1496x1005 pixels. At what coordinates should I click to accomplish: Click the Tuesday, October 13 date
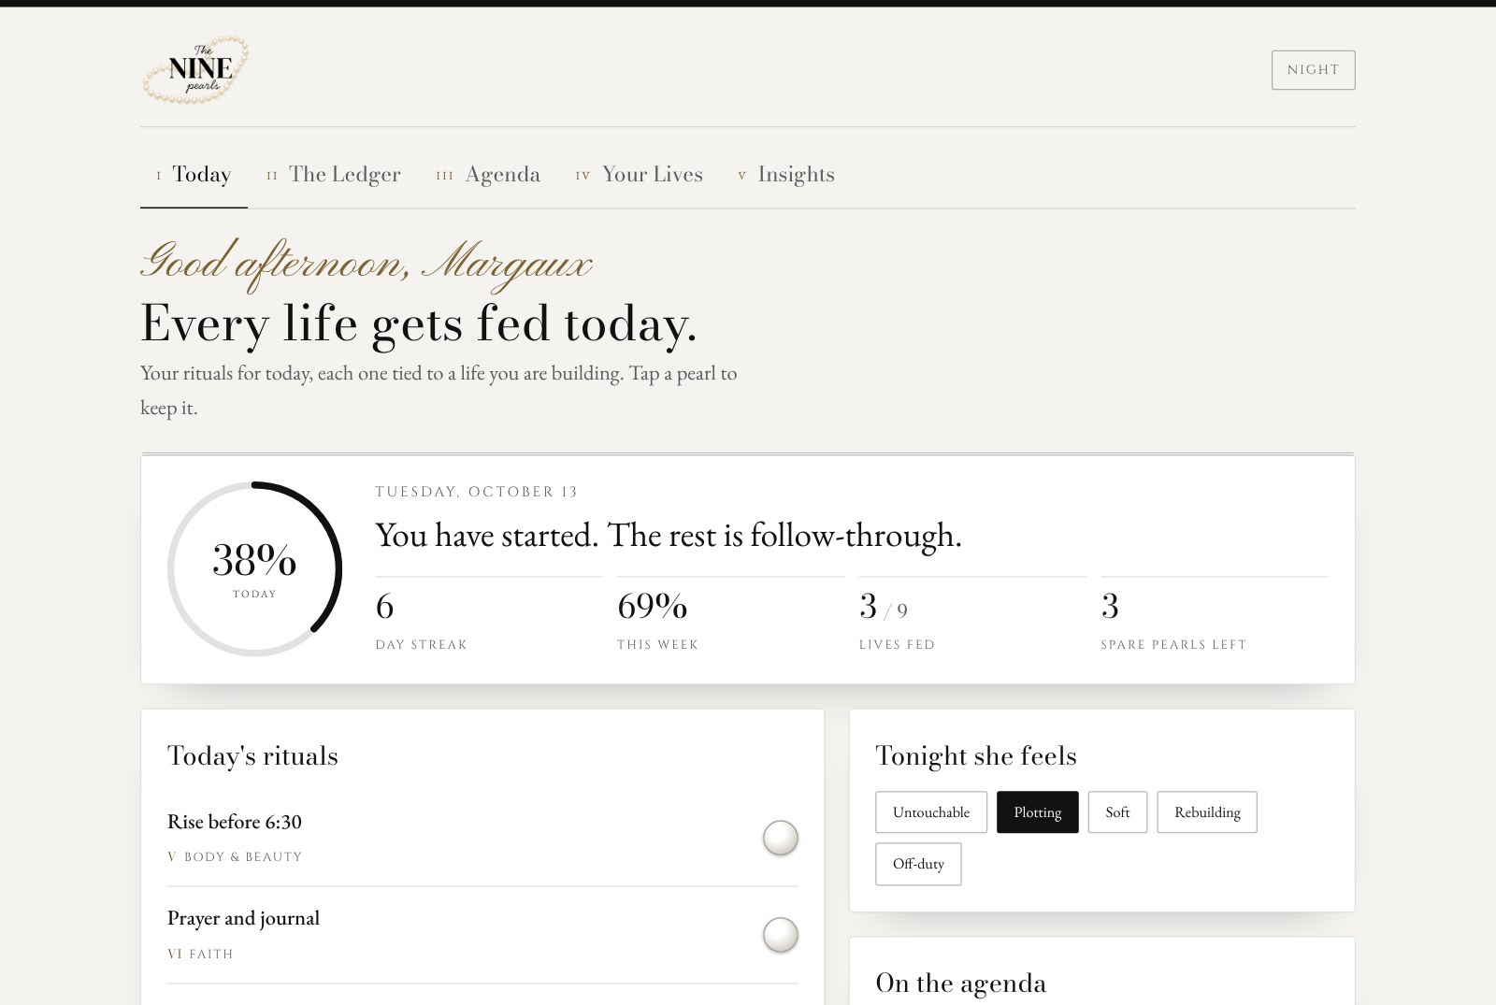477,492
